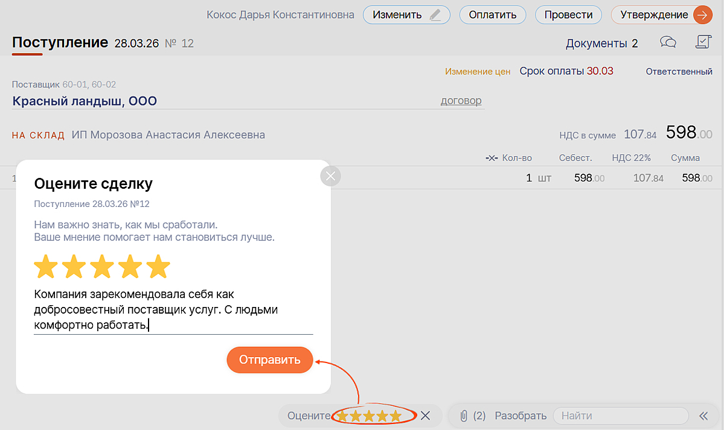The height and width of the screenshot is (430, 724).
Task: Dismiss the bottom rating bar
Action: (x=425, y=416)
